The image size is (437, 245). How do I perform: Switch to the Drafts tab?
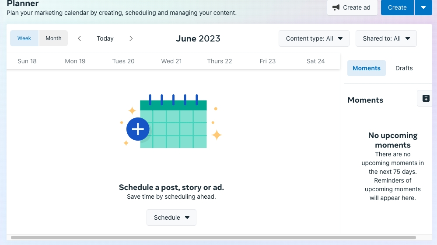404,68
